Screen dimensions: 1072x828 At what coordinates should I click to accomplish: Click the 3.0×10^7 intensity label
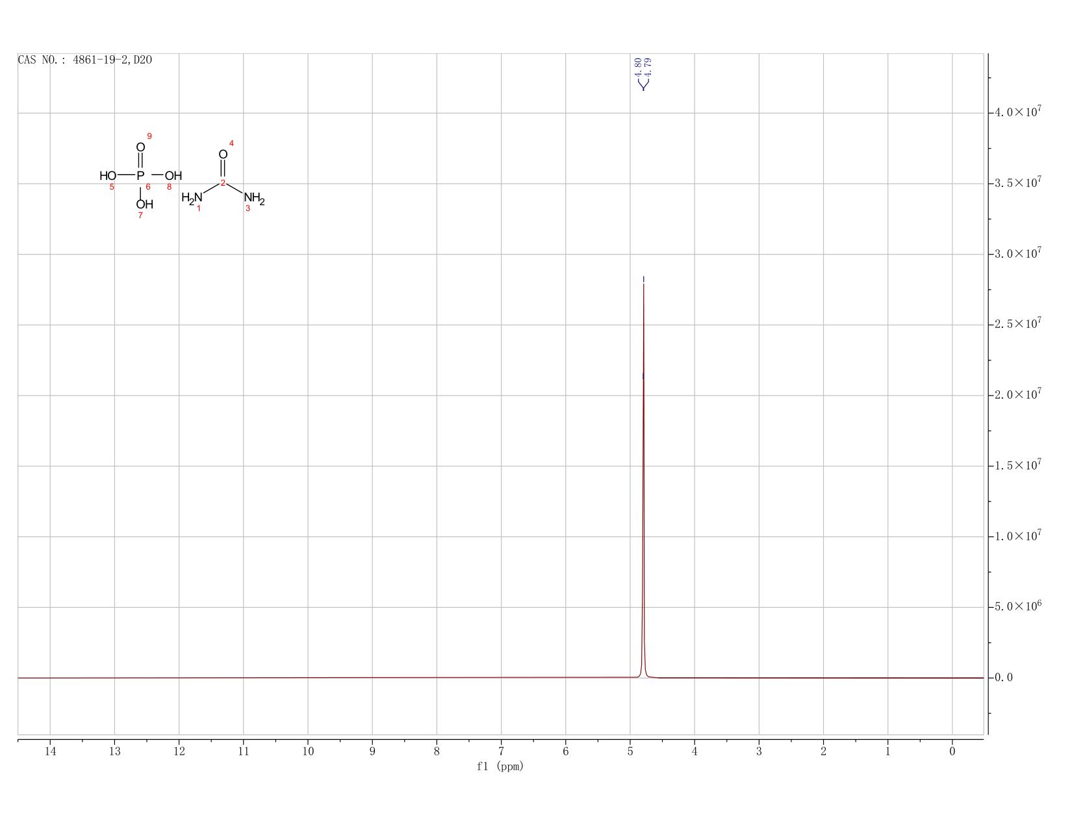[1018, 253]
